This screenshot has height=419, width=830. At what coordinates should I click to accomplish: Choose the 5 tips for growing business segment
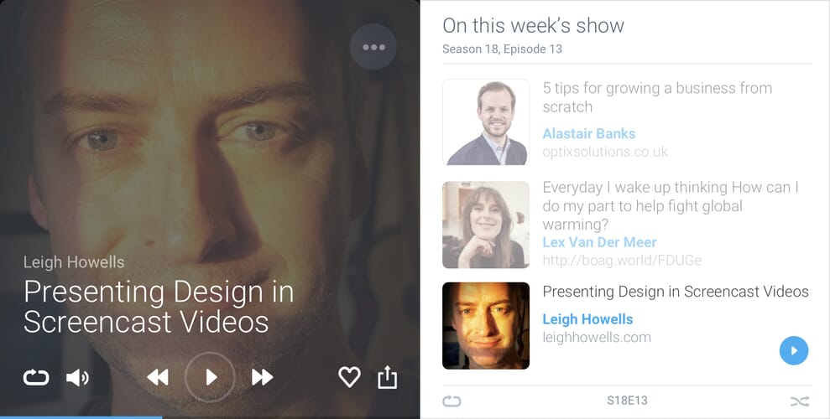click(x=657, y=97)
